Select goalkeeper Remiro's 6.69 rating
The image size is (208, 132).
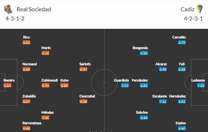pos(7,86)
